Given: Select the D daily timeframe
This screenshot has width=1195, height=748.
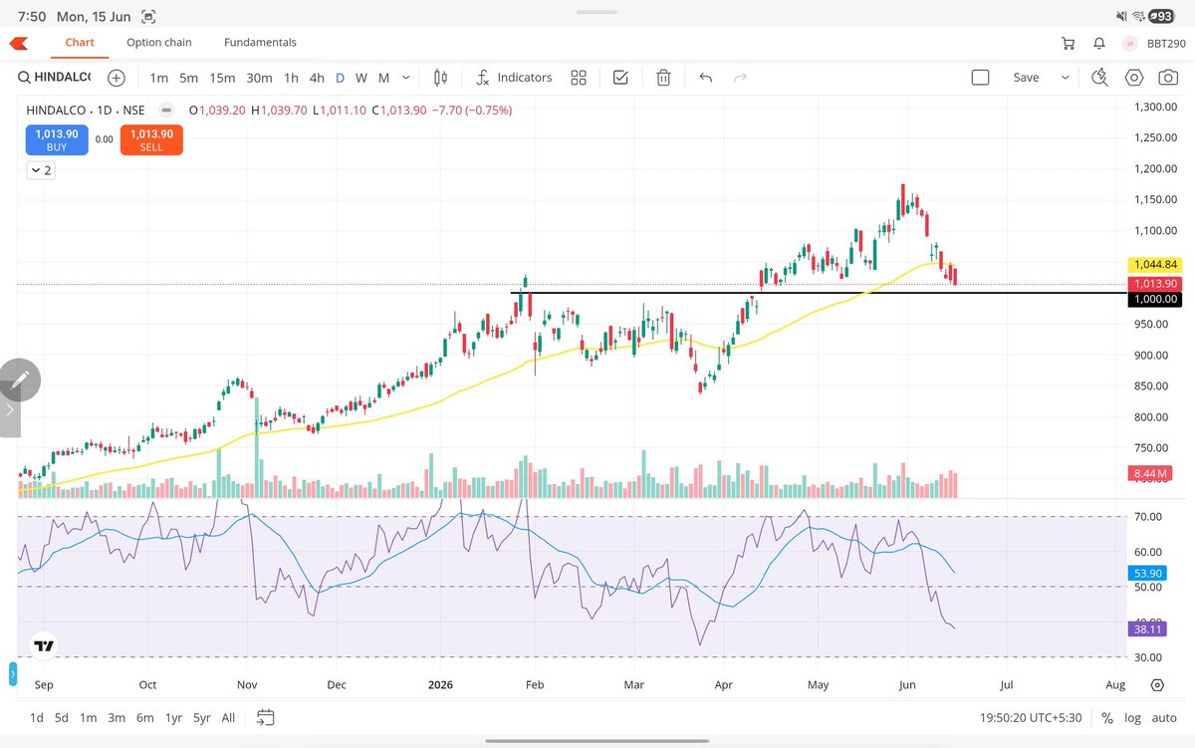Looking at the screenshot, I should point(340,78).
